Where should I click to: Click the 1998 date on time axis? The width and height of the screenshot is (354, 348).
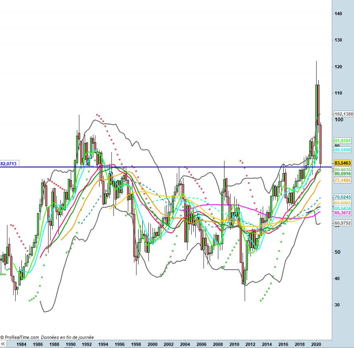tap(136, 344)
